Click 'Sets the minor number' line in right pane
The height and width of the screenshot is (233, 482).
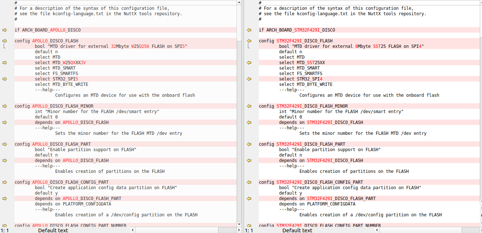click(363, 133)
